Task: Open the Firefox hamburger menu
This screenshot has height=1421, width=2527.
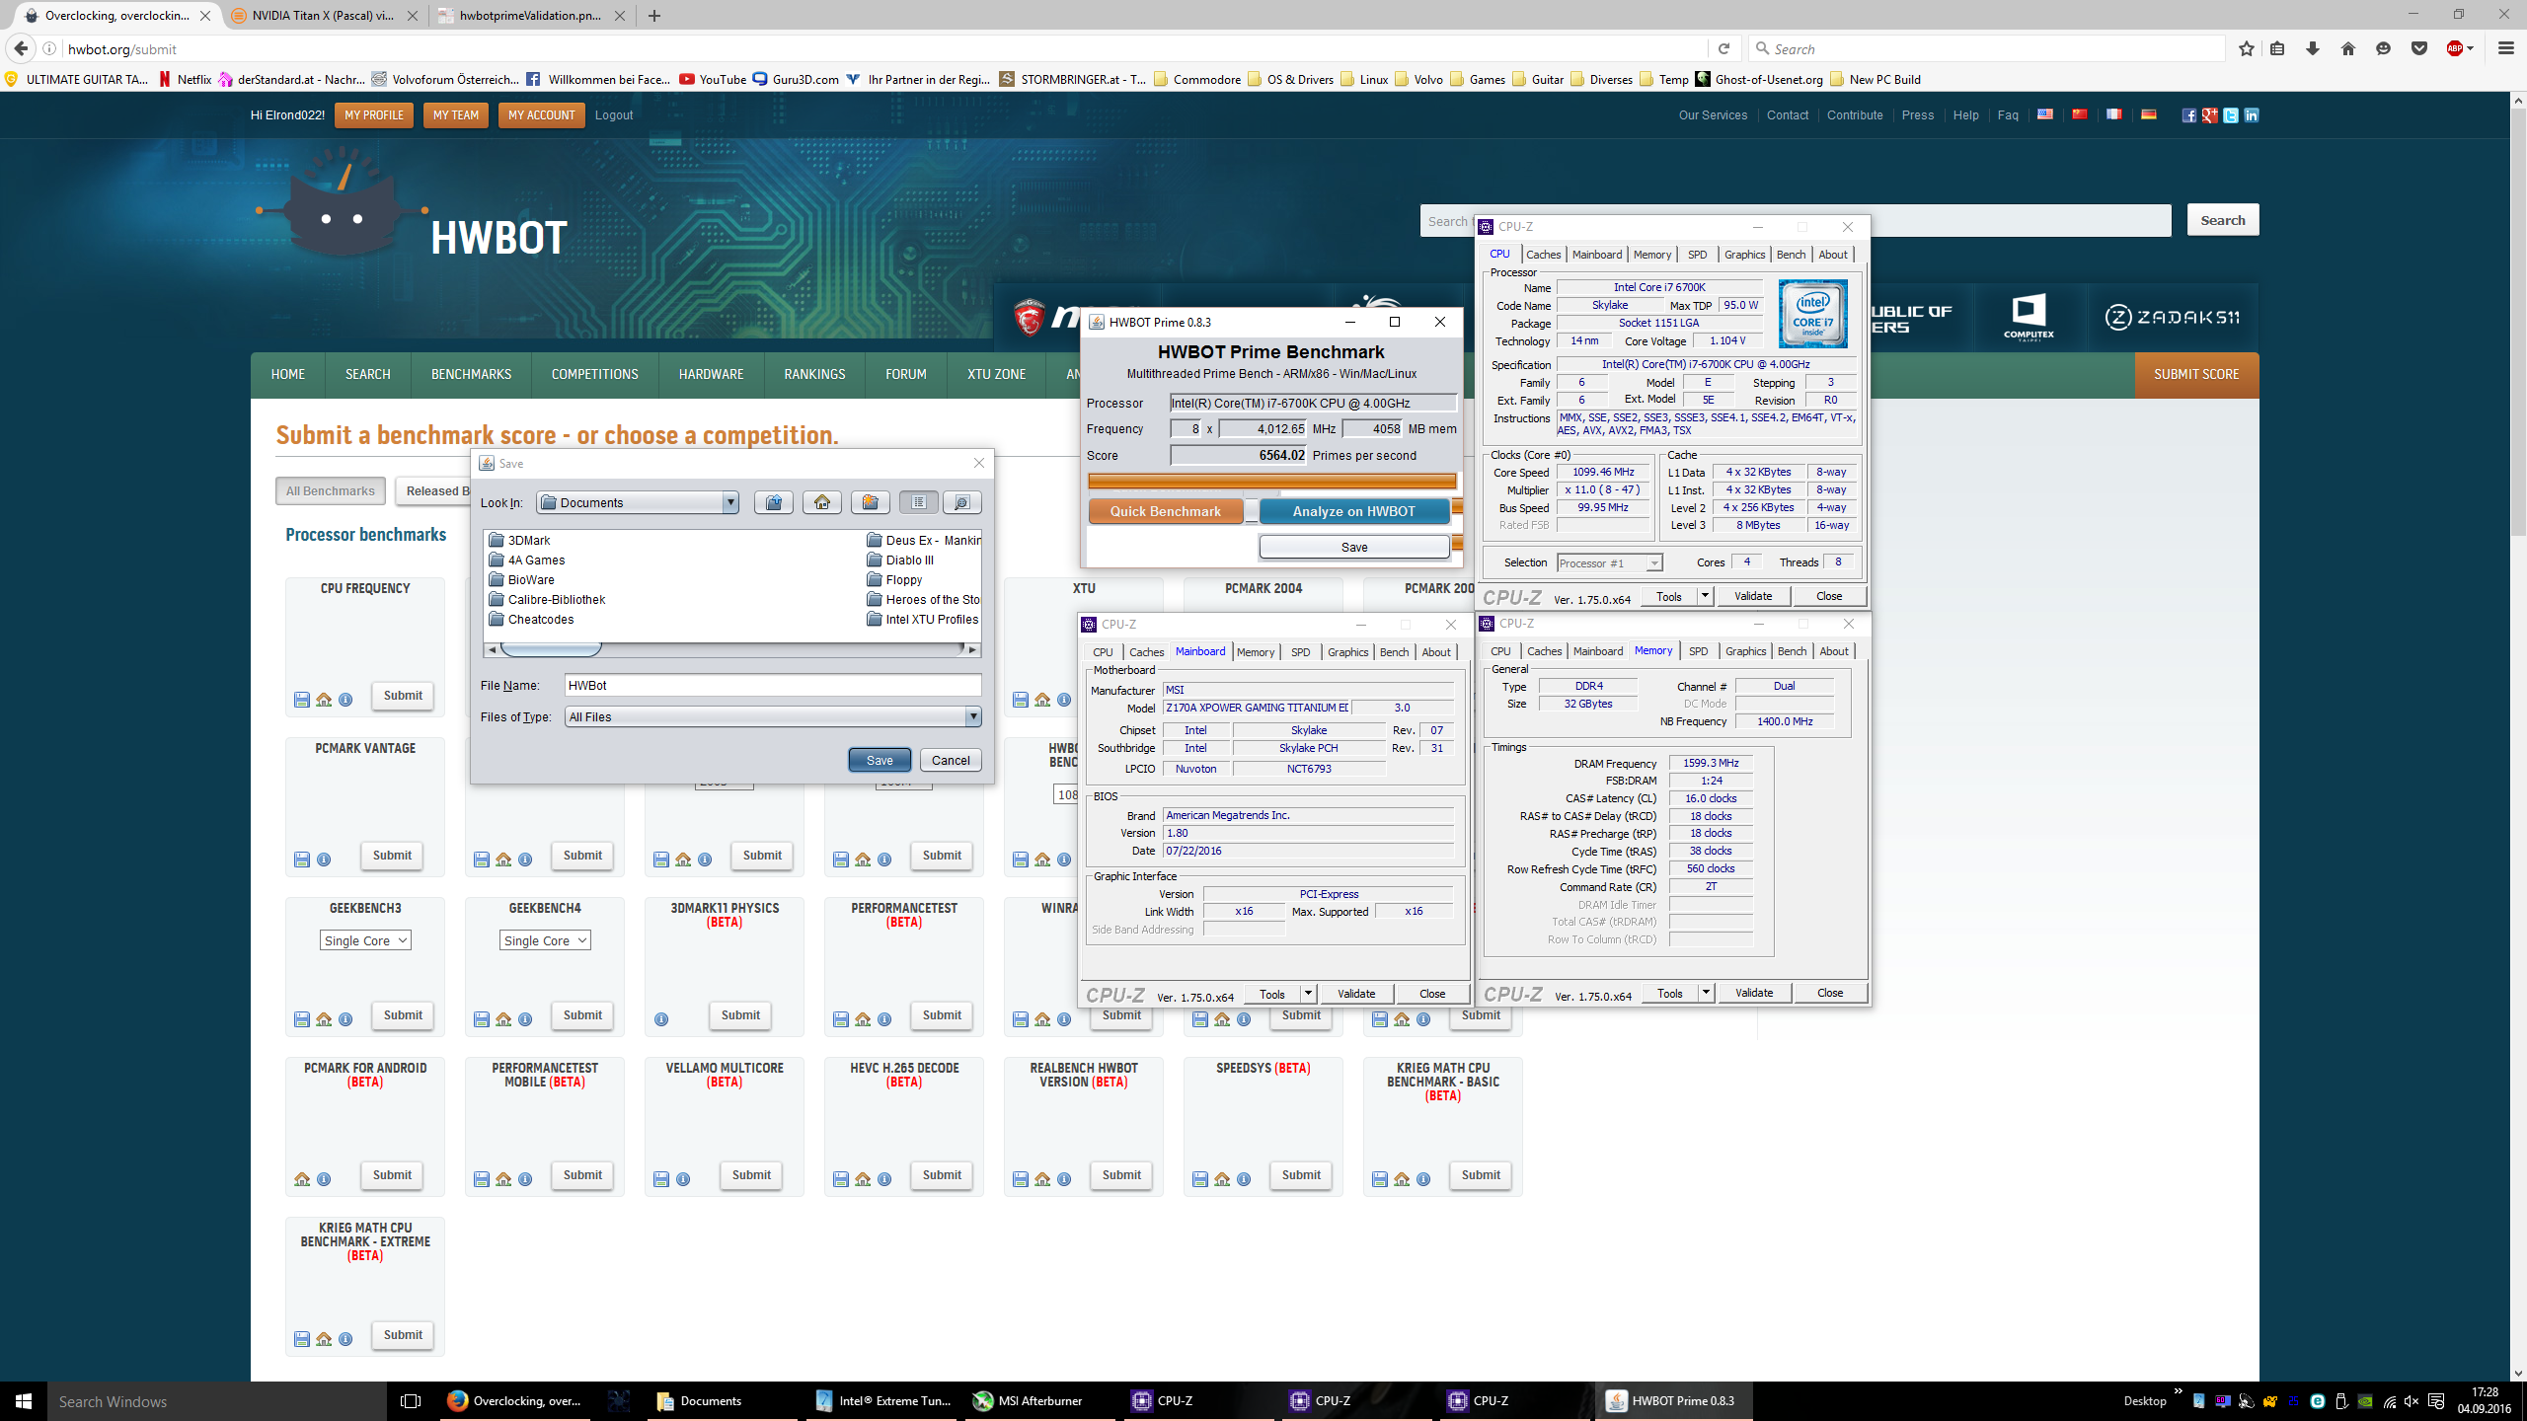Action: (2505, 48)
